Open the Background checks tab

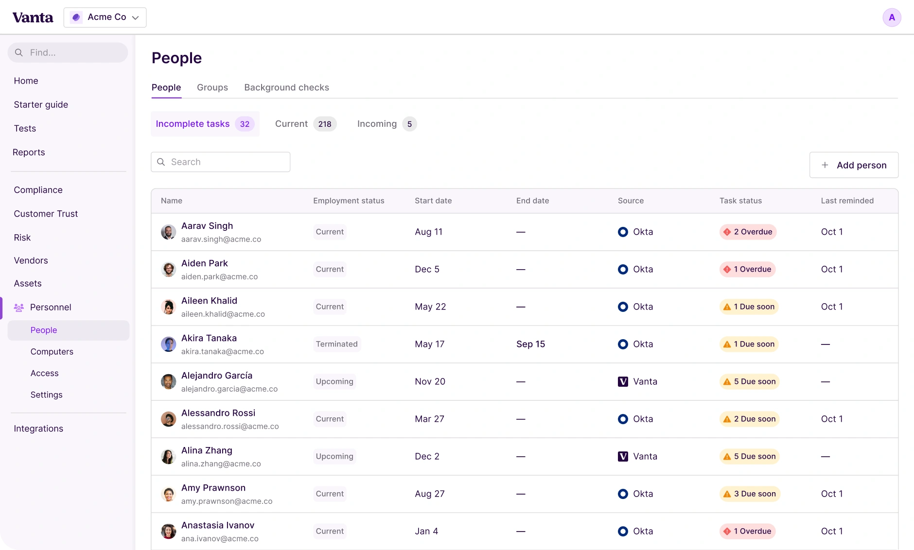(x=286, y=87)
